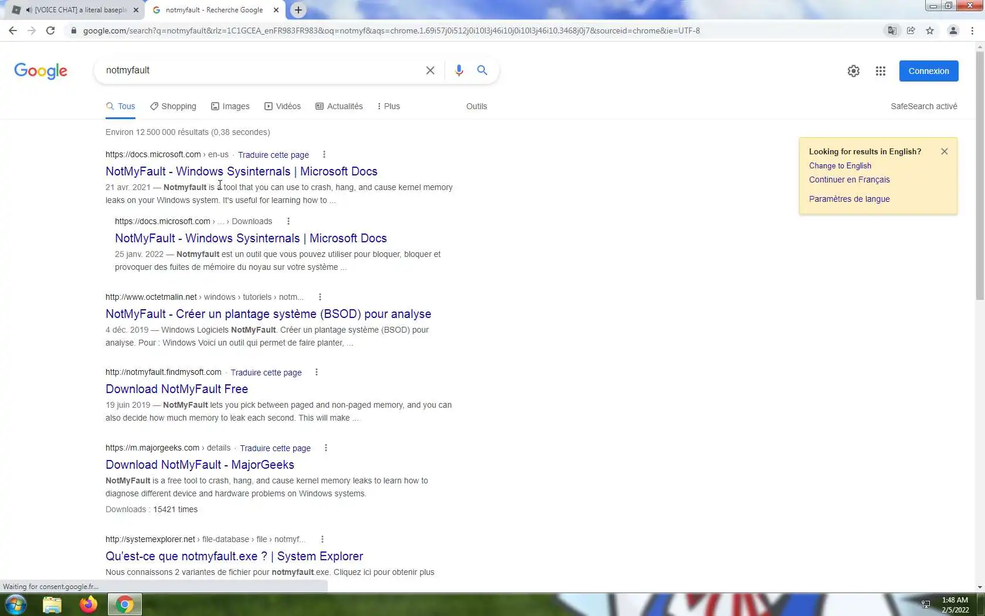
Task: Close the notmyfault Google search tab
Action: click(276, 10)
